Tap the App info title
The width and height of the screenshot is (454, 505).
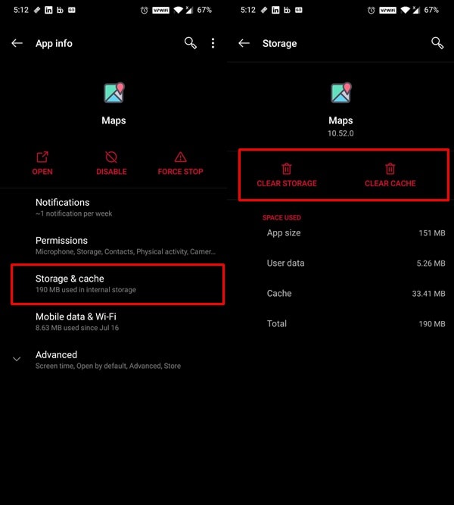(54, 43)
